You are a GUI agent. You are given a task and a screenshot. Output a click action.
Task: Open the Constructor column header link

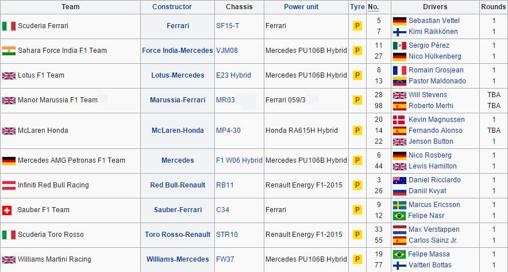(172, 7)
